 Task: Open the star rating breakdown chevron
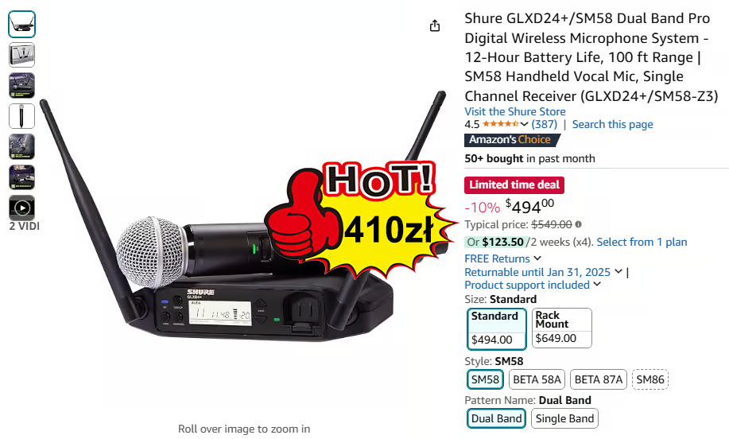pyautogui.click(x=525, y=124)
